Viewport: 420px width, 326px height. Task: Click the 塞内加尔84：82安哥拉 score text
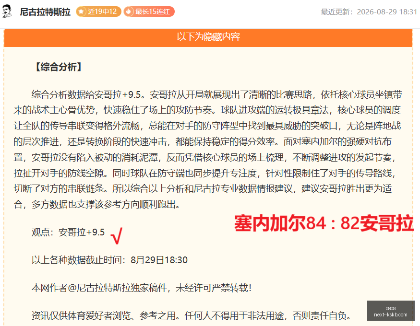(324, 223)
